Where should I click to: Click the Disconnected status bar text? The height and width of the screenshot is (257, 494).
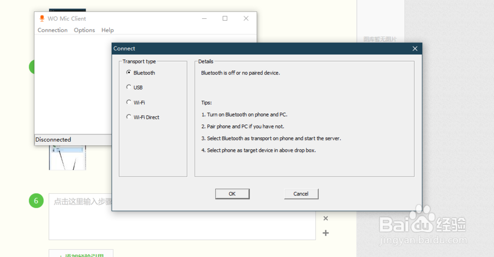click(x=53, y=140)
